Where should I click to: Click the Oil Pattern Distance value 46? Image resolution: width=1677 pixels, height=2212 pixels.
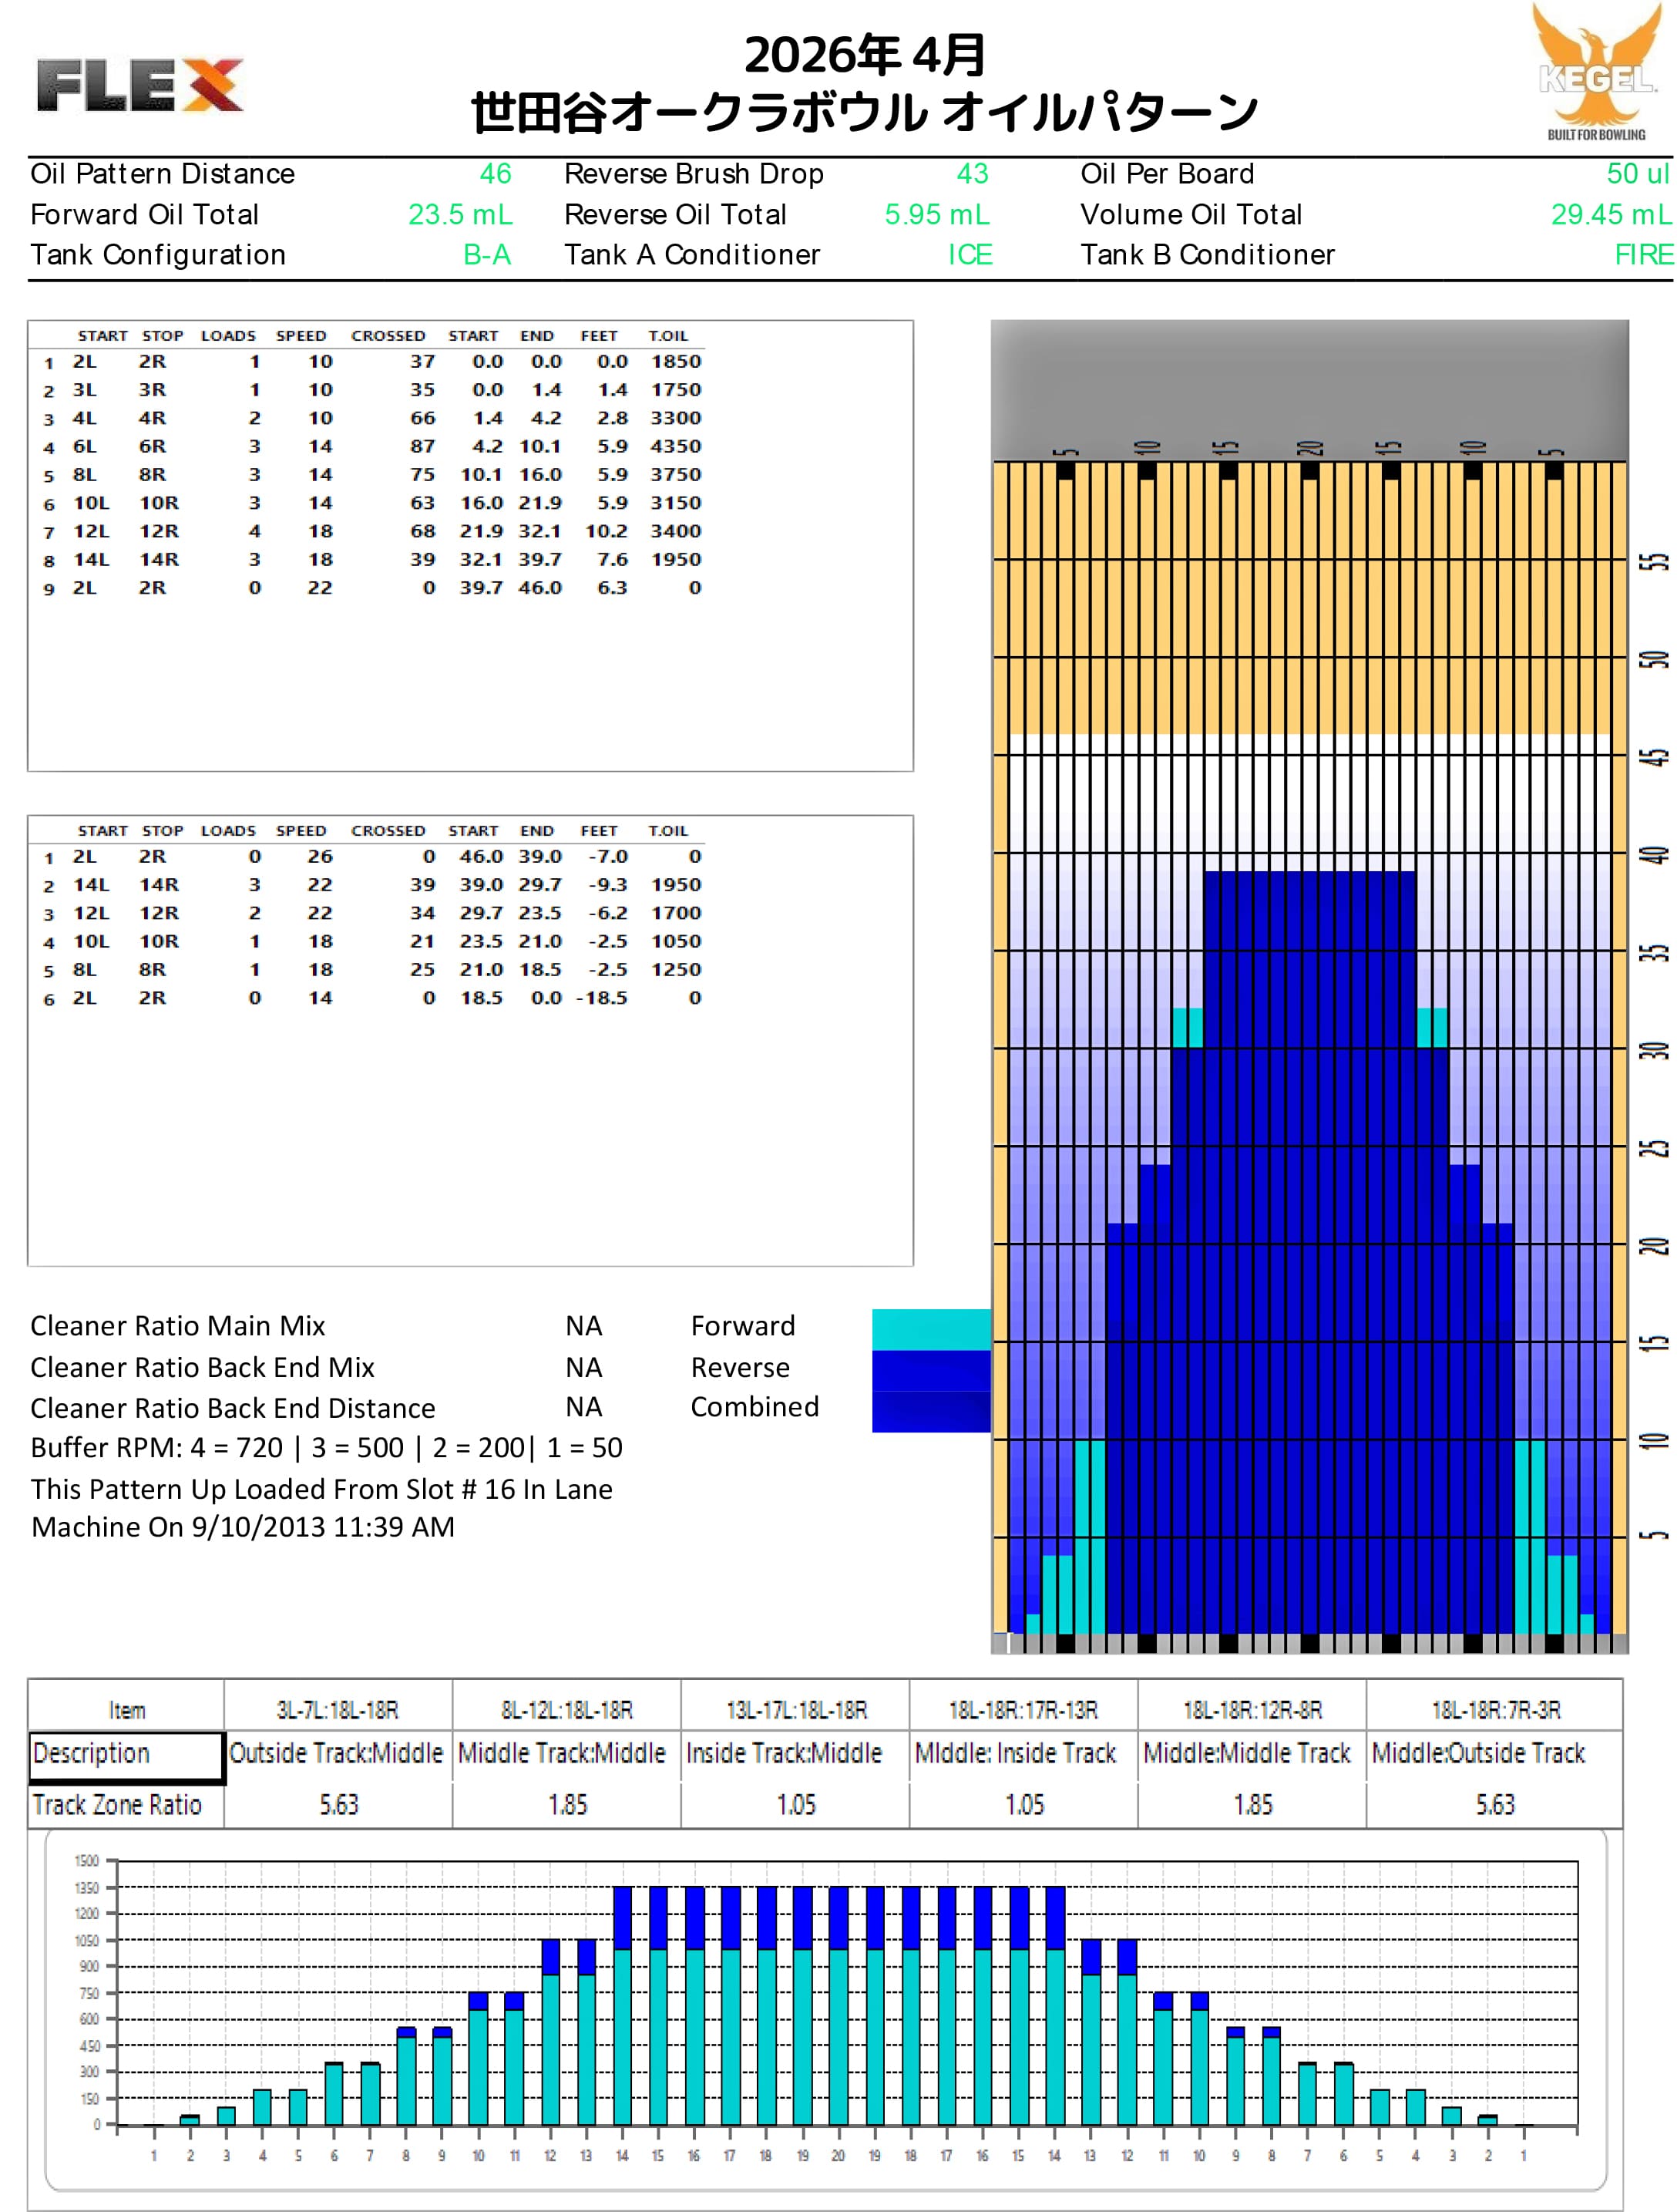495,174
